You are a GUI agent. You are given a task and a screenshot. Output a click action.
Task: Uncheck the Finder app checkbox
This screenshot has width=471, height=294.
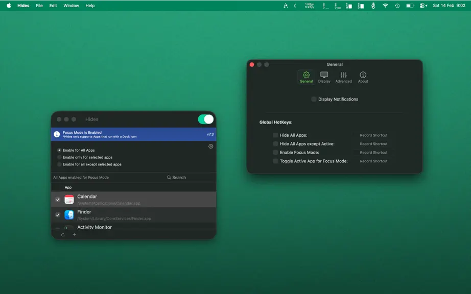tap(58, 215)
